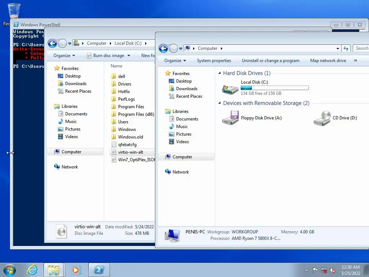Click Local Disk (C:) breadcrumb segment
Viewport: 369px width, 277px height.
click(128, 43)
